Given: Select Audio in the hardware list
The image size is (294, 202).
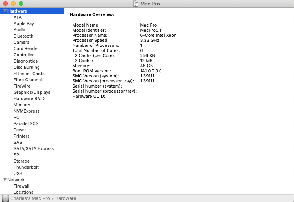Looking at the screenshot, I should pyautogui.click(x=19, y=30).
